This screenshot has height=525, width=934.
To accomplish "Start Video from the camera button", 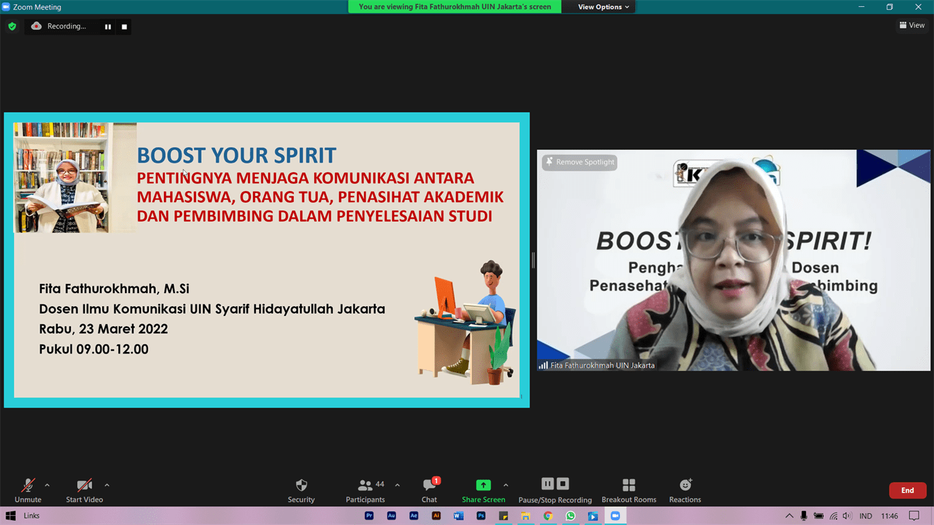I will pos(84,490).
